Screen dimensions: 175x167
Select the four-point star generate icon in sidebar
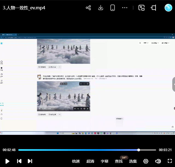pyautogui.click(x=2, y=69)
